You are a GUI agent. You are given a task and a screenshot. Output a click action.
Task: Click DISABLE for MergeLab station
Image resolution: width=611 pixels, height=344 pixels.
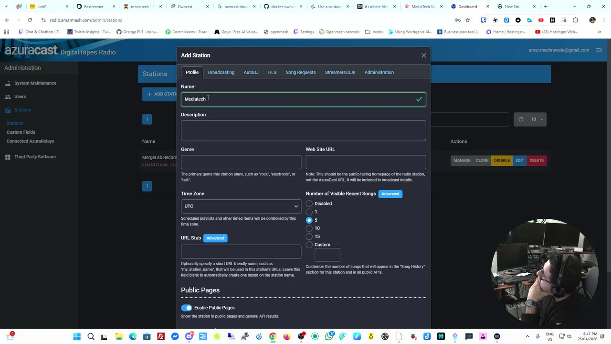[x=502, y=161]
